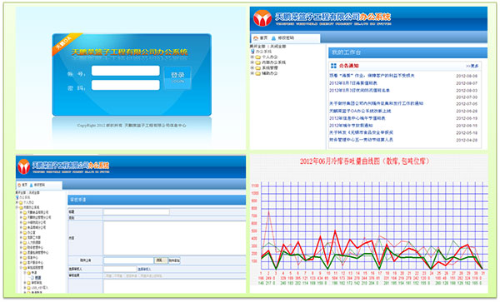This screenshot has height=302, width=500.
Task: Open the 系统管理 folder icon in tree
Action: click(258, 67)
